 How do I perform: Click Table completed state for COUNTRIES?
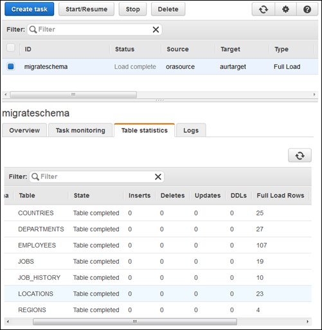click(96, 213)
